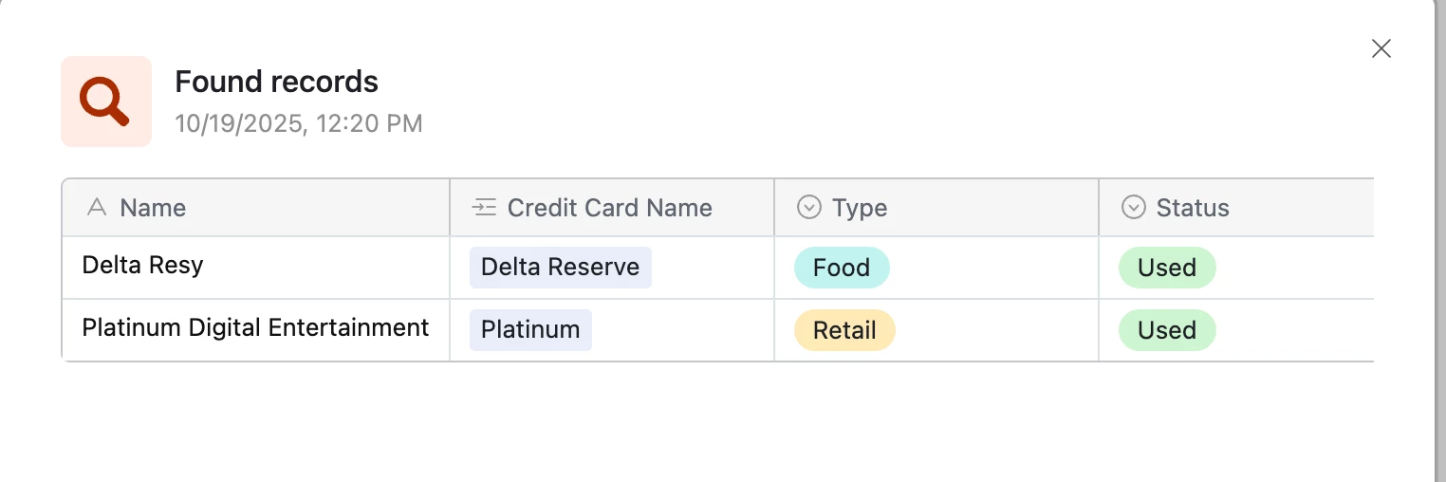1446x482 pixels.
Task: Select the Credit Card Name column header label
Action: [x=609, y=208]
